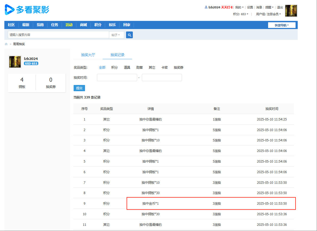Open the 帖子 search type dropdown
The height and width of the screenshot is (231, 317).
point(116,35)
